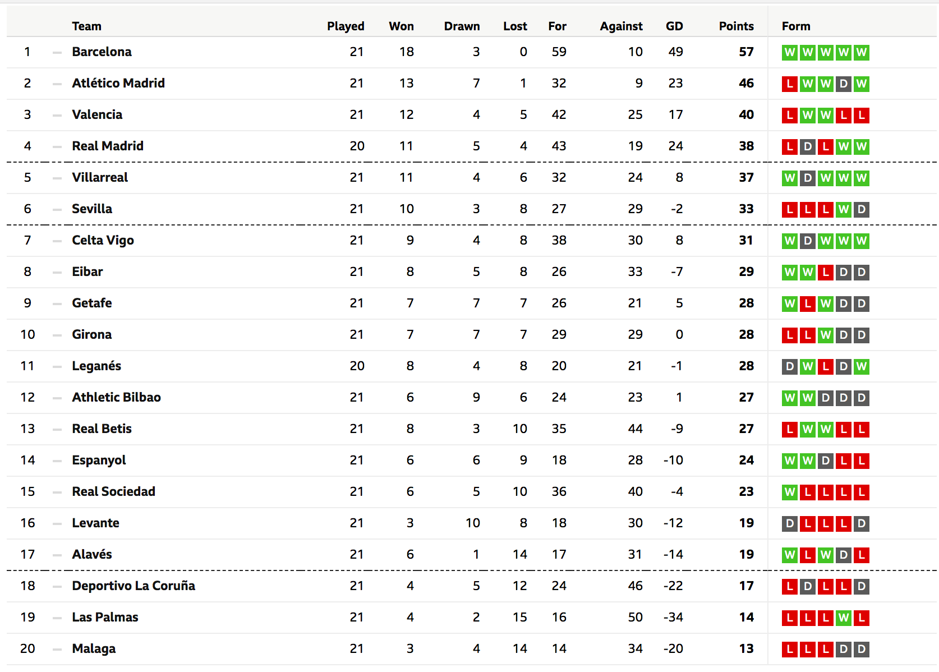Select the GD column header
The width and height of the screenshot is (939, 672).
pos(674,26)
